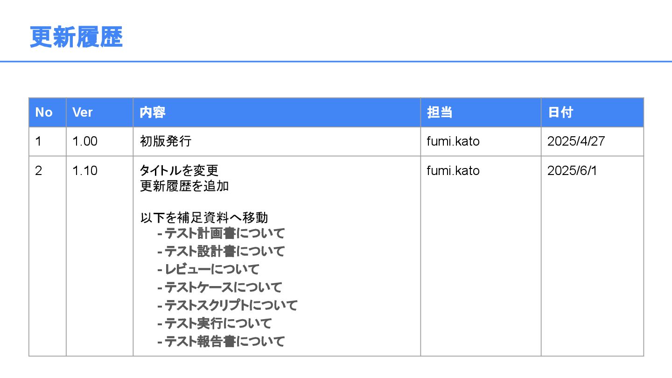Click the テスト設計書について entry
This screenshot has width=672, height=378.
pos(224,251)
